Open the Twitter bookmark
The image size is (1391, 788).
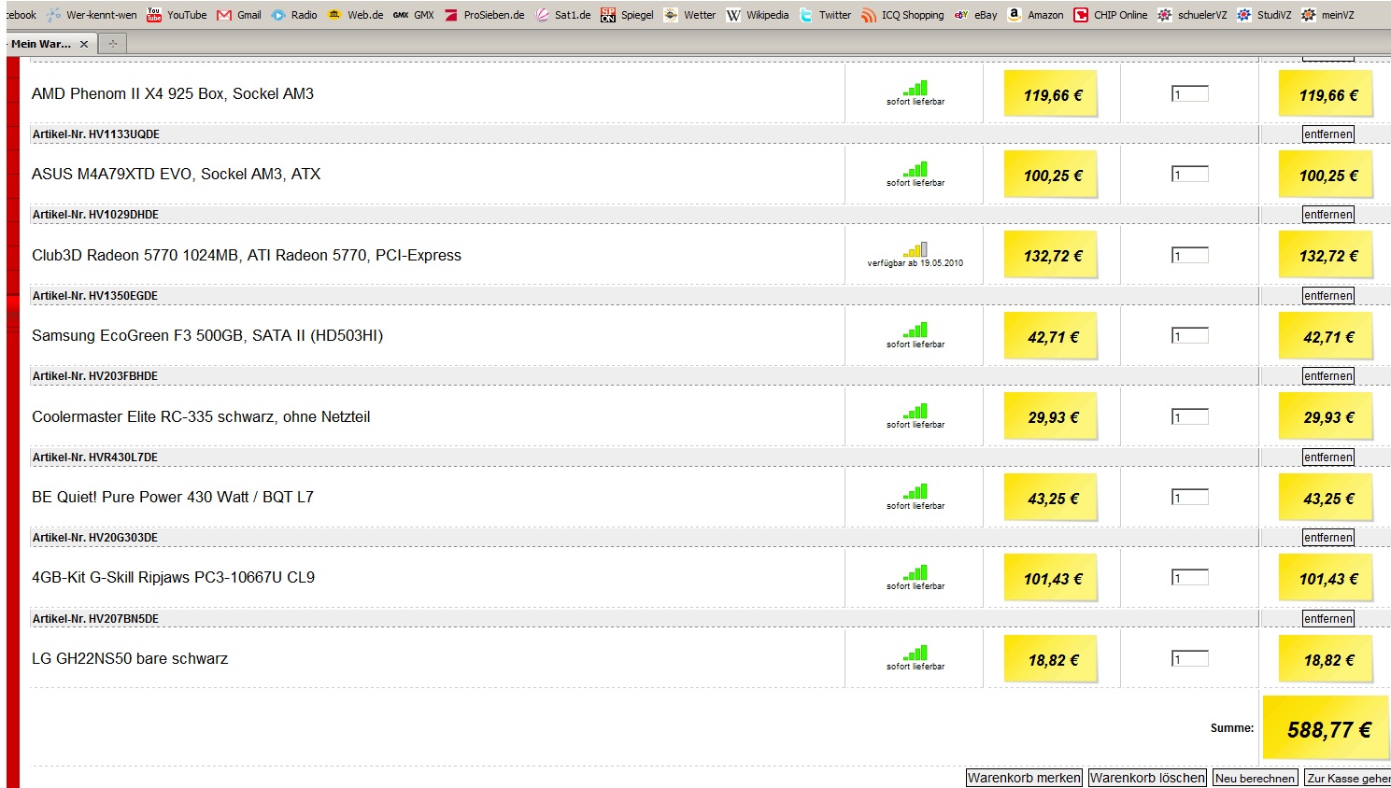[x=825, y=15]
